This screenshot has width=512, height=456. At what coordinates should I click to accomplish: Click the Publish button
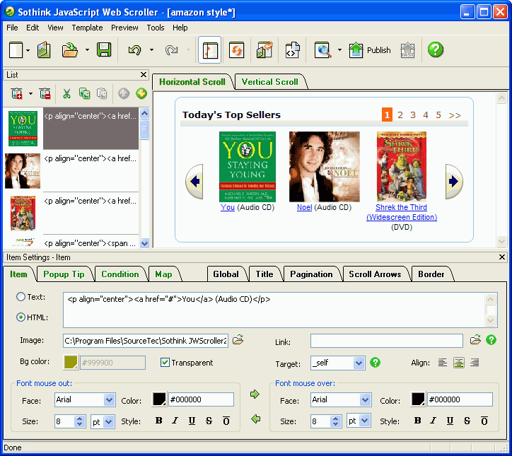[370, 50]
